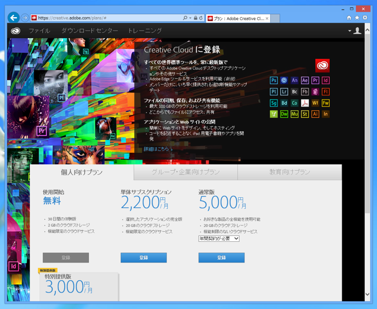Click the Edge Web Fonts (Wf) icon
The width and height of the screenshot is (377, 309).
tap(315, 103)
